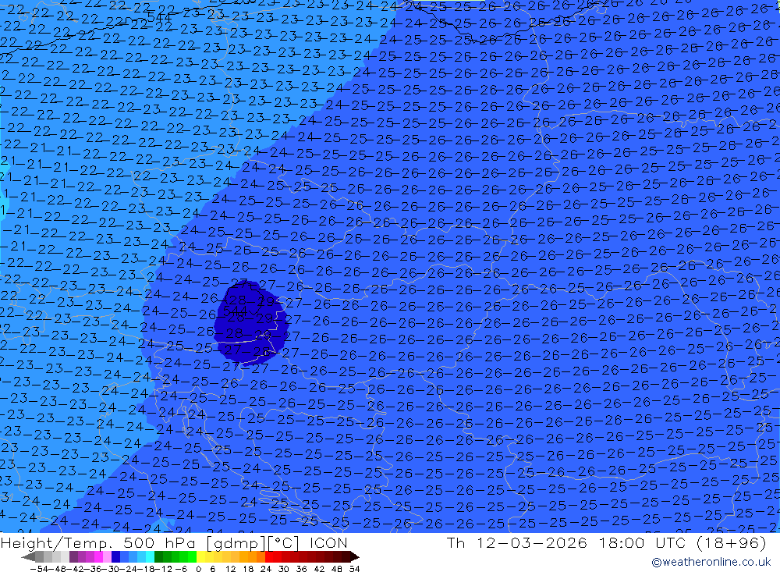Viewport: 780px width, 572px height.
Task: Click the gray left arrow end of legend
Action: click(x=28, y=556)
